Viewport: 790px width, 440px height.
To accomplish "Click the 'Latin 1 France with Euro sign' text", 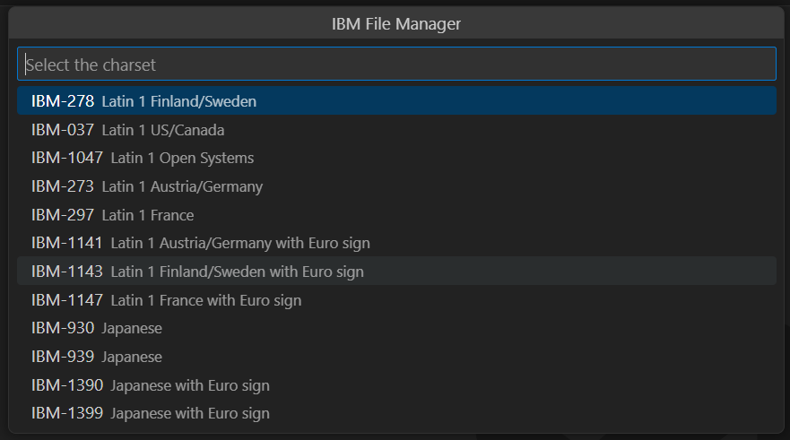I will tap(205, 300).
